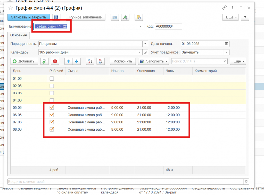Click the red delete row icon

click(55, 61)
